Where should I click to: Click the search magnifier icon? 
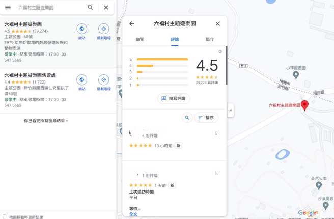[90, 8]
